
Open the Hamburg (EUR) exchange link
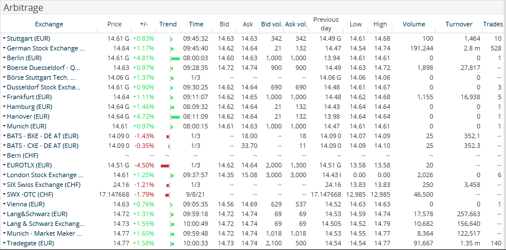coord(29,107)
